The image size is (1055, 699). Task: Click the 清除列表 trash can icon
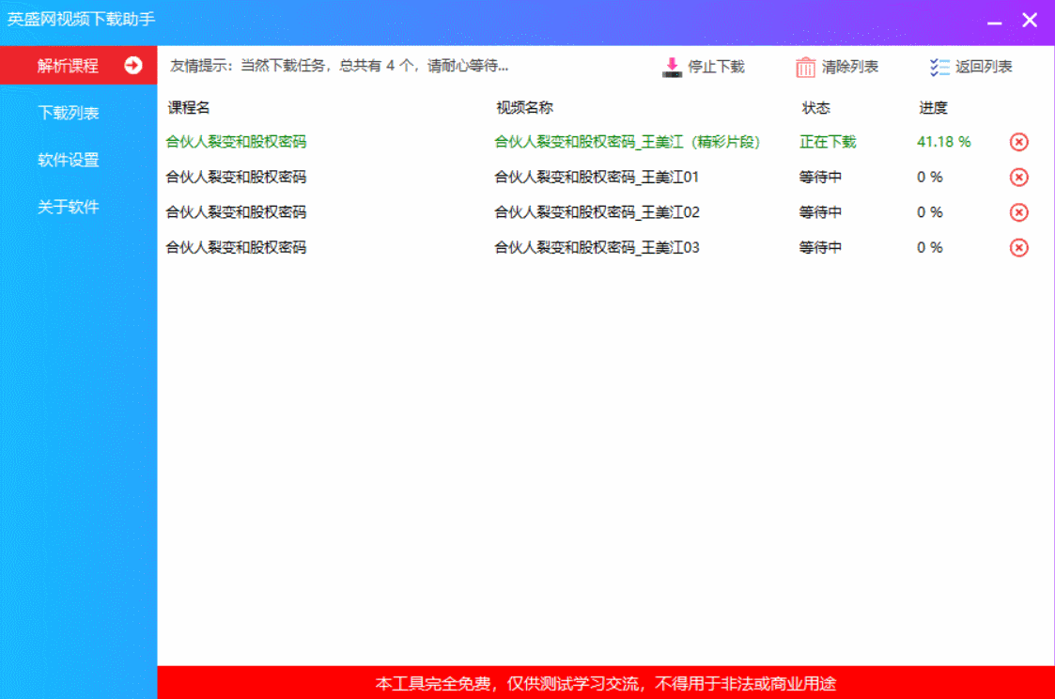[805, 68]
